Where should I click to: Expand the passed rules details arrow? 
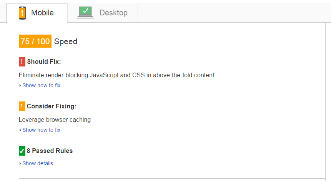click(x=20, y=164)
